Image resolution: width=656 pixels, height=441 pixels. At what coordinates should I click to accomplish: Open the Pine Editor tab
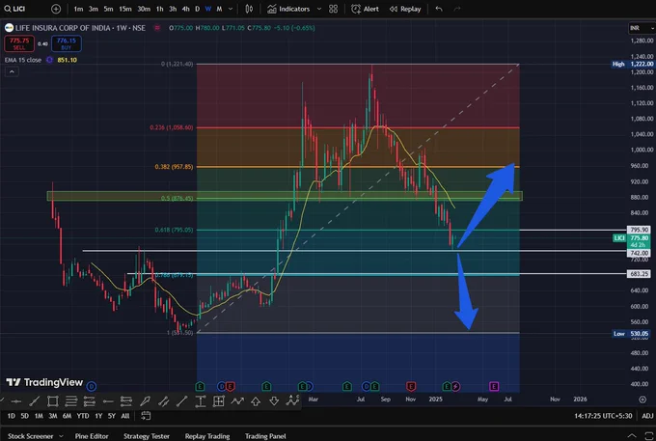point(92,436)
